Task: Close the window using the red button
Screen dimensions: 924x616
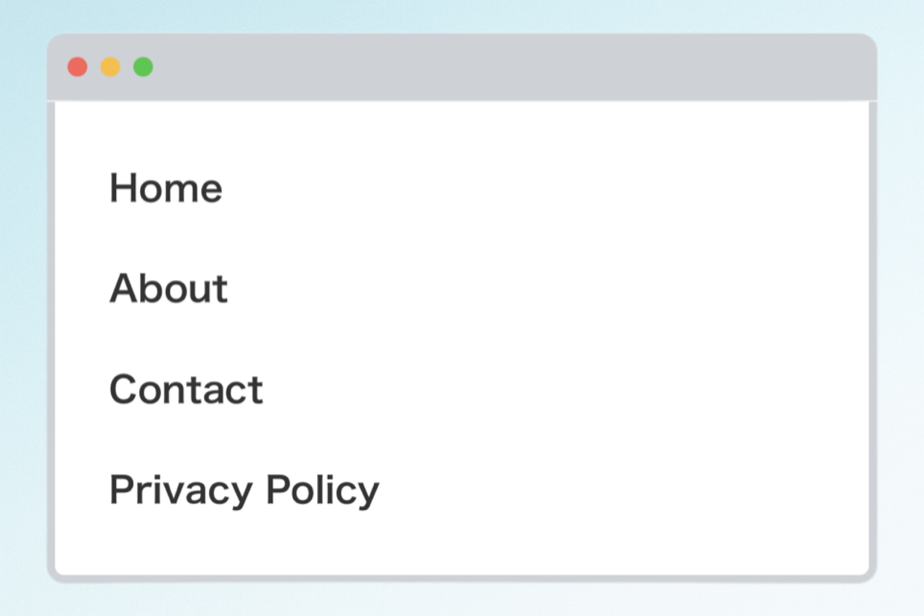Action: tap(78, 67)
